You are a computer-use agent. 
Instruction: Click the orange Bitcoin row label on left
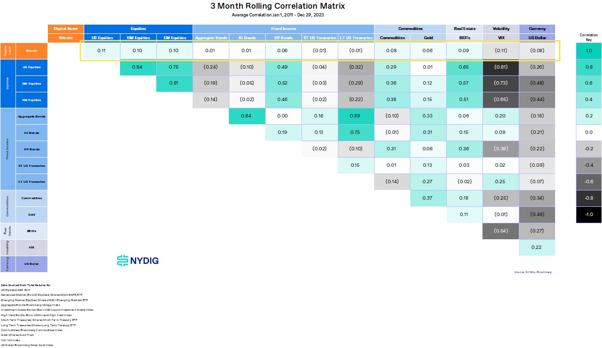[x=31, y=51]
